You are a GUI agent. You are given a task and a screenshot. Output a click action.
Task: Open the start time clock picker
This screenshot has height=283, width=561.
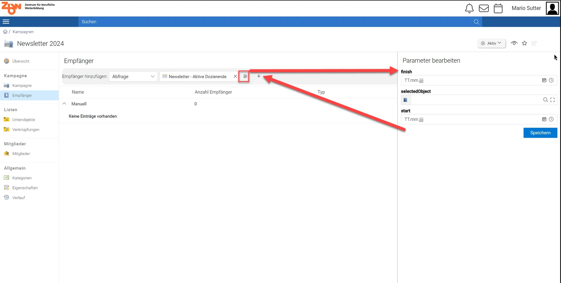[551, 119]
